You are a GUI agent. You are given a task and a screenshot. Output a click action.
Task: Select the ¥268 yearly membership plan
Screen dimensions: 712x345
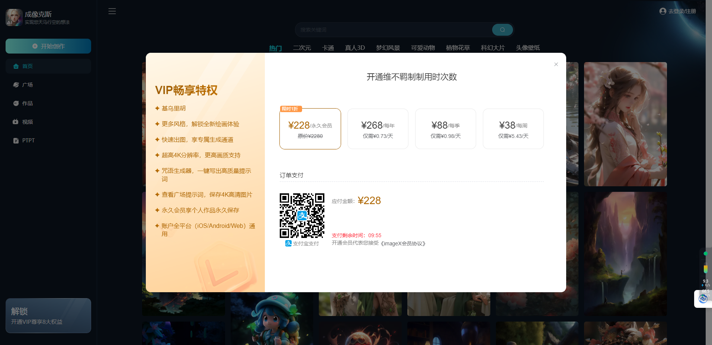(x=378, y=129)
